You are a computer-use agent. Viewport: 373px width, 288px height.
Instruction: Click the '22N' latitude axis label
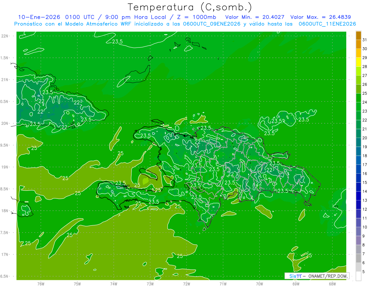point(5,36)
